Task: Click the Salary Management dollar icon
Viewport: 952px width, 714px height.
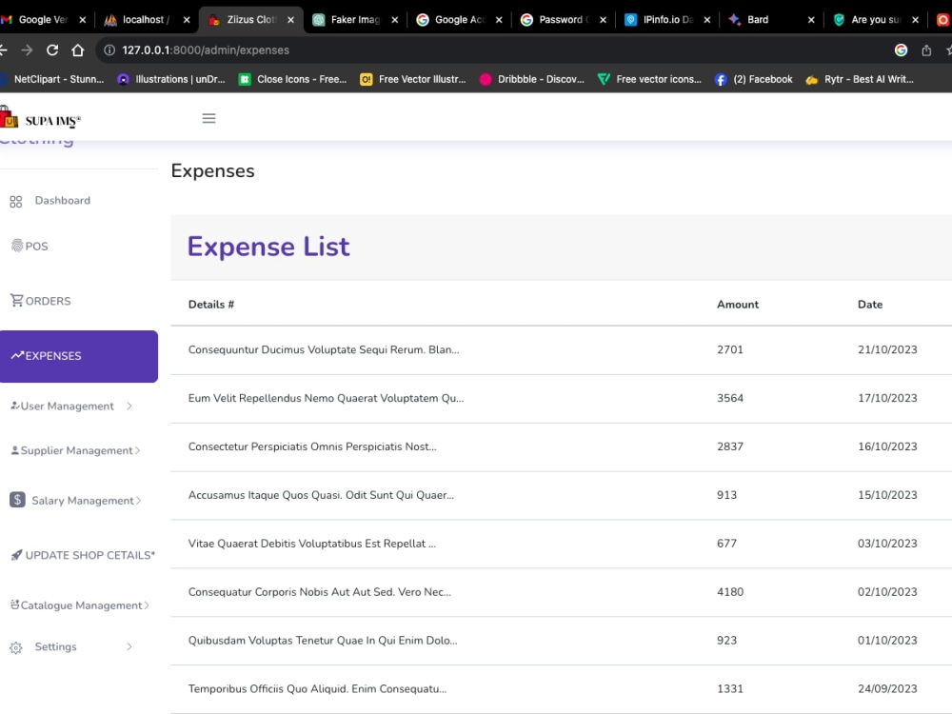Action: [x=17, y=500]
